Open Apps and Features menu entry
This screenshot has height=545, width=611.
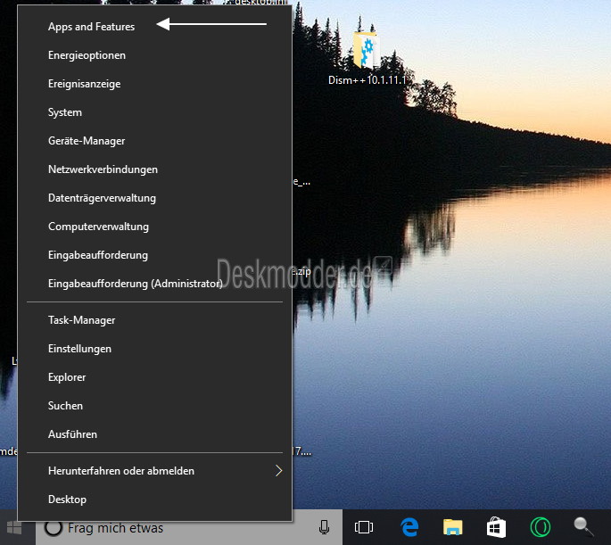point(91,27)
